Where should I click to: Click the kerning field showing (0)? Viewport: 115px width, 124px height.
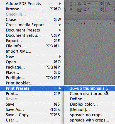pyautogui.click(x=93, y=4)
